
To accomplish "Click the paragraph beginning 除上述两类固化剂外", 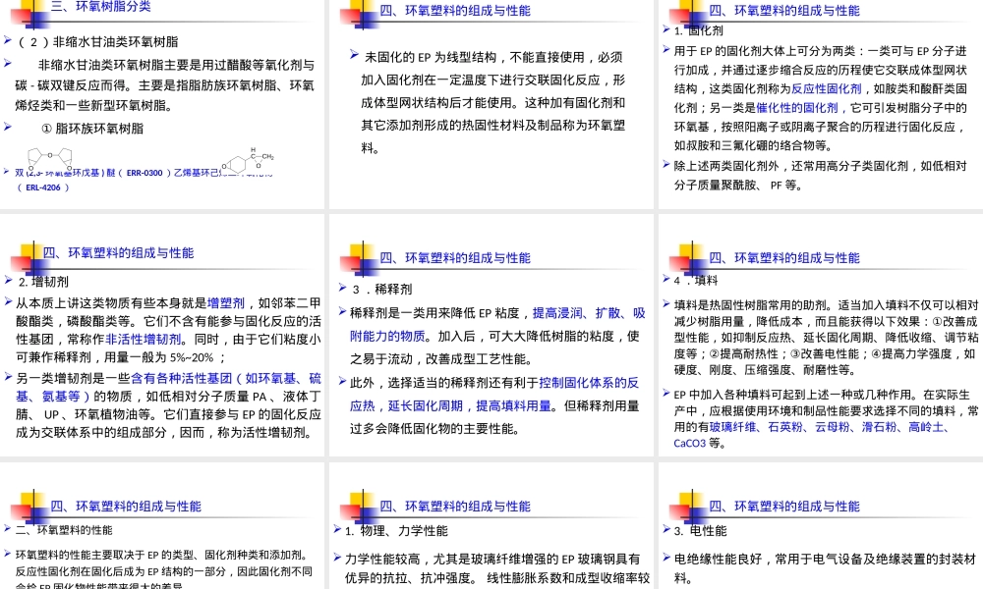I will point(820,176).
